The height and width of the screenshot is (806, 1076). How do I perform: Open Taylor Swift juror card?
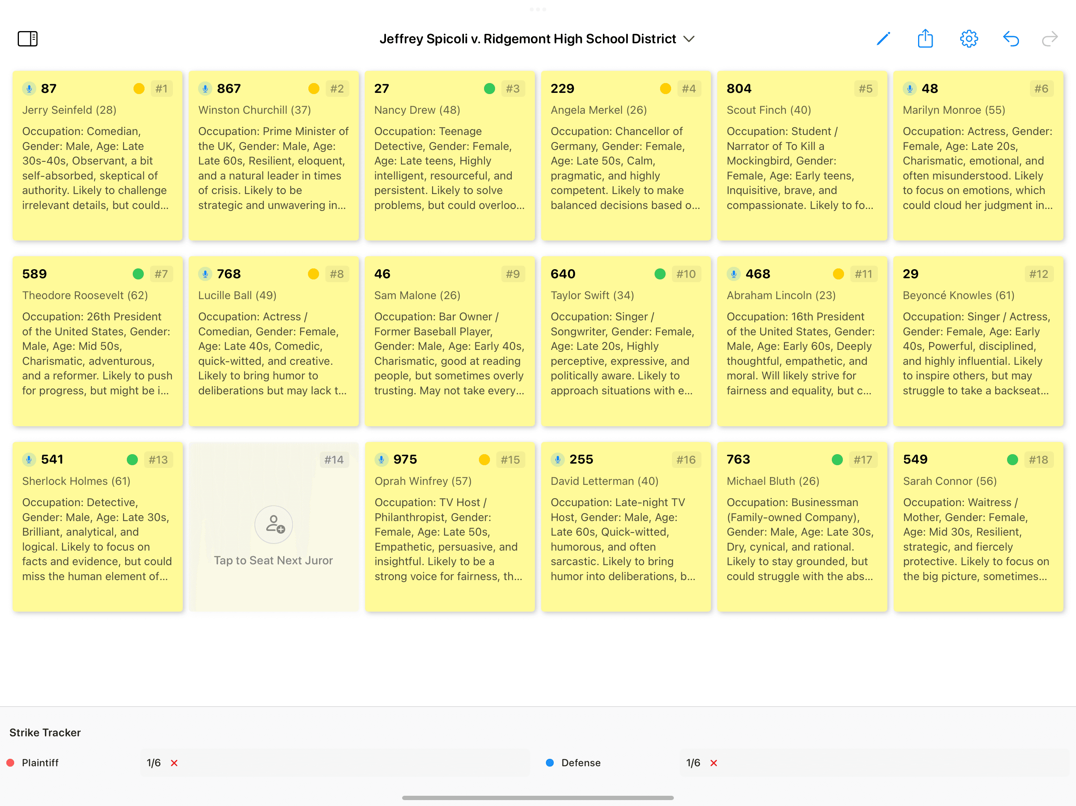pyautogui.click(x=625, y=341)
